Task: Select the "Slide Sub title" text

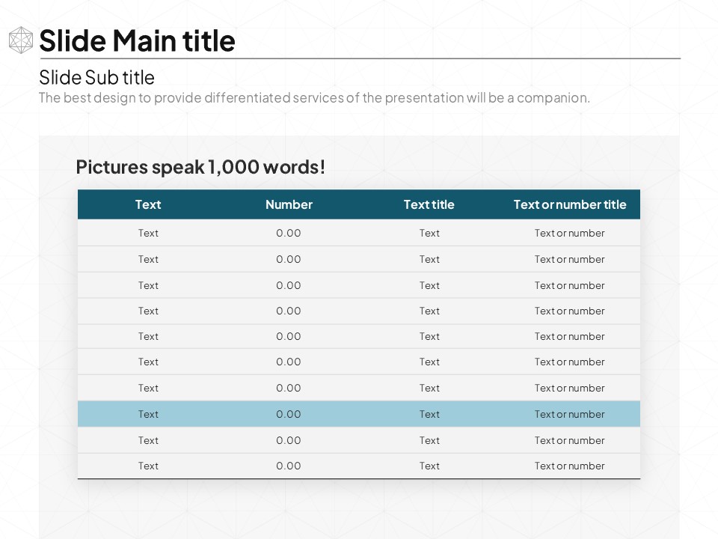Action: coord(96,77)
